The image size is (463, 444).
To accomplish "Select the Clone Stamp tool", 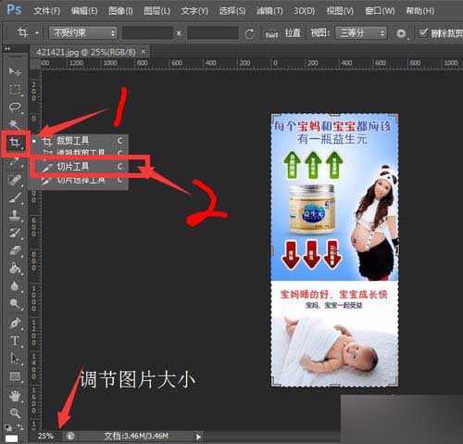I will coord(15,215).
